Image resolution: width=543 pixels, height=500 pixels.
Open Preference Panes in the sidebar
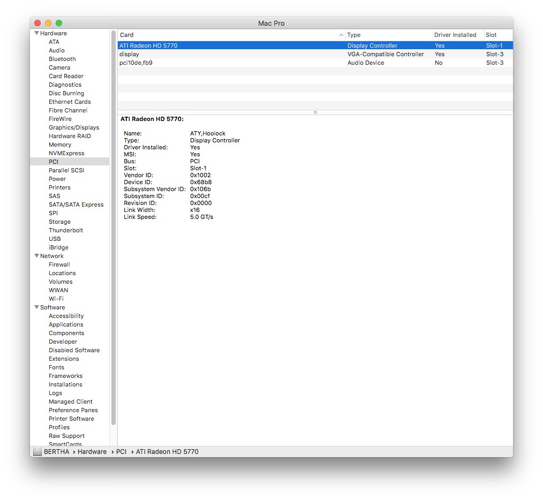[x=73, y=410]
